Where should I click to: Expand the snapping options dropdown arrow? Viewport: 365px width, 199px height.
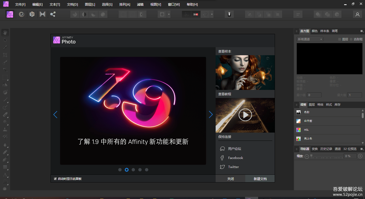click(x=212, y=14)
